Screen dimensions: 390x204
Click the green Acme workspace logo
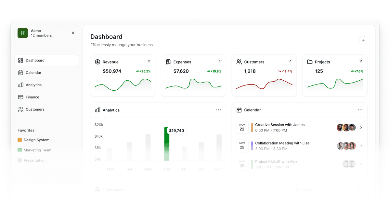pyautogui.click(x=22, y=33)
